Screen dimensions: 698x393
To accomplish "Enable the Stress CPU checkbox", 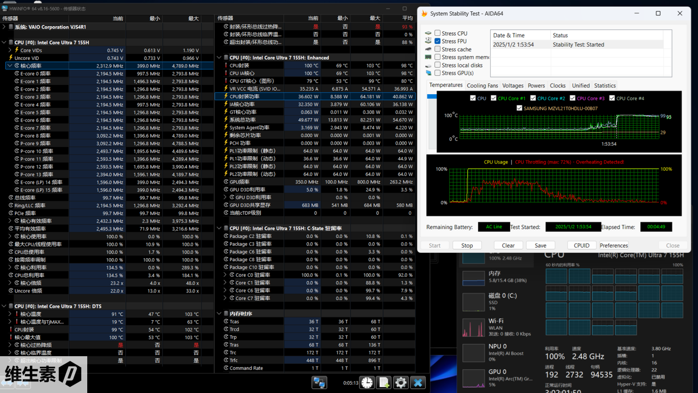I will [x=438, y=33].
